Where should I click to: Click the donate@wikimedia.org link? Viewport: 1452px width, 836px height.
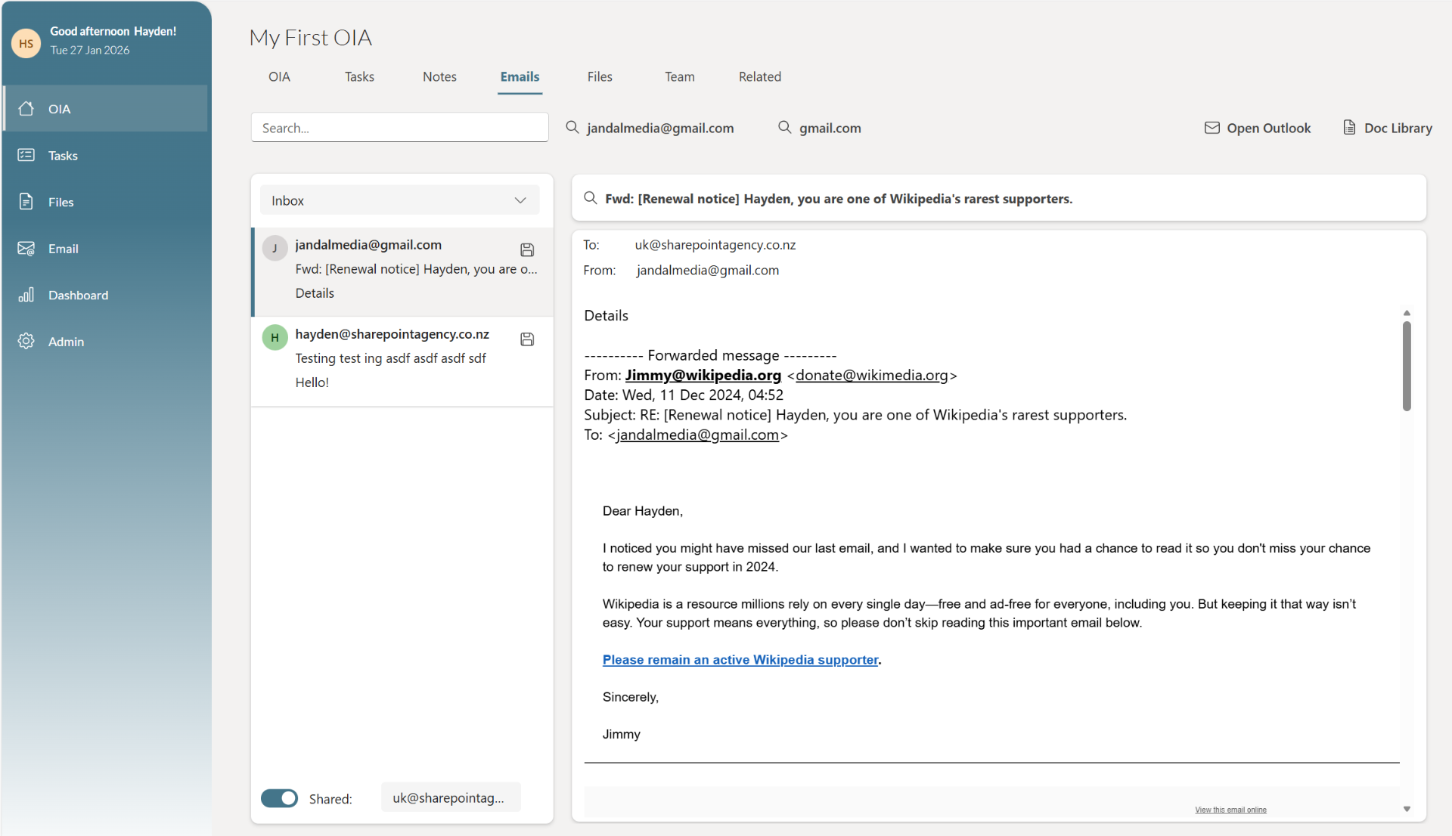tap(872, 376)
